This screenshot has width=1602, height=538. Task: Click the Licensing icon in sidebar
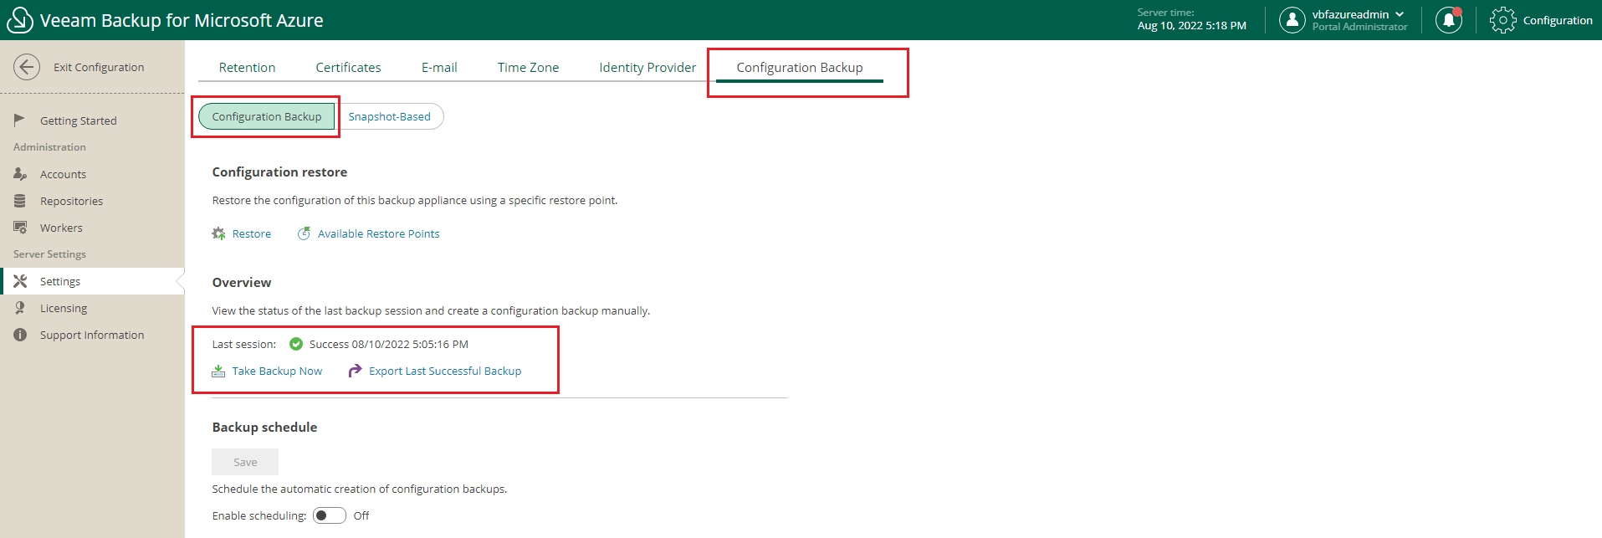click(x=20, y=308)
